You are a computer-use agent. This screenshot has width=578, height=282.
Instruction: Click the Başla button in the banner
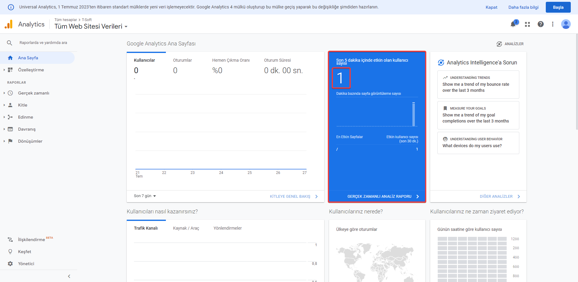click(x=558, y=7)
